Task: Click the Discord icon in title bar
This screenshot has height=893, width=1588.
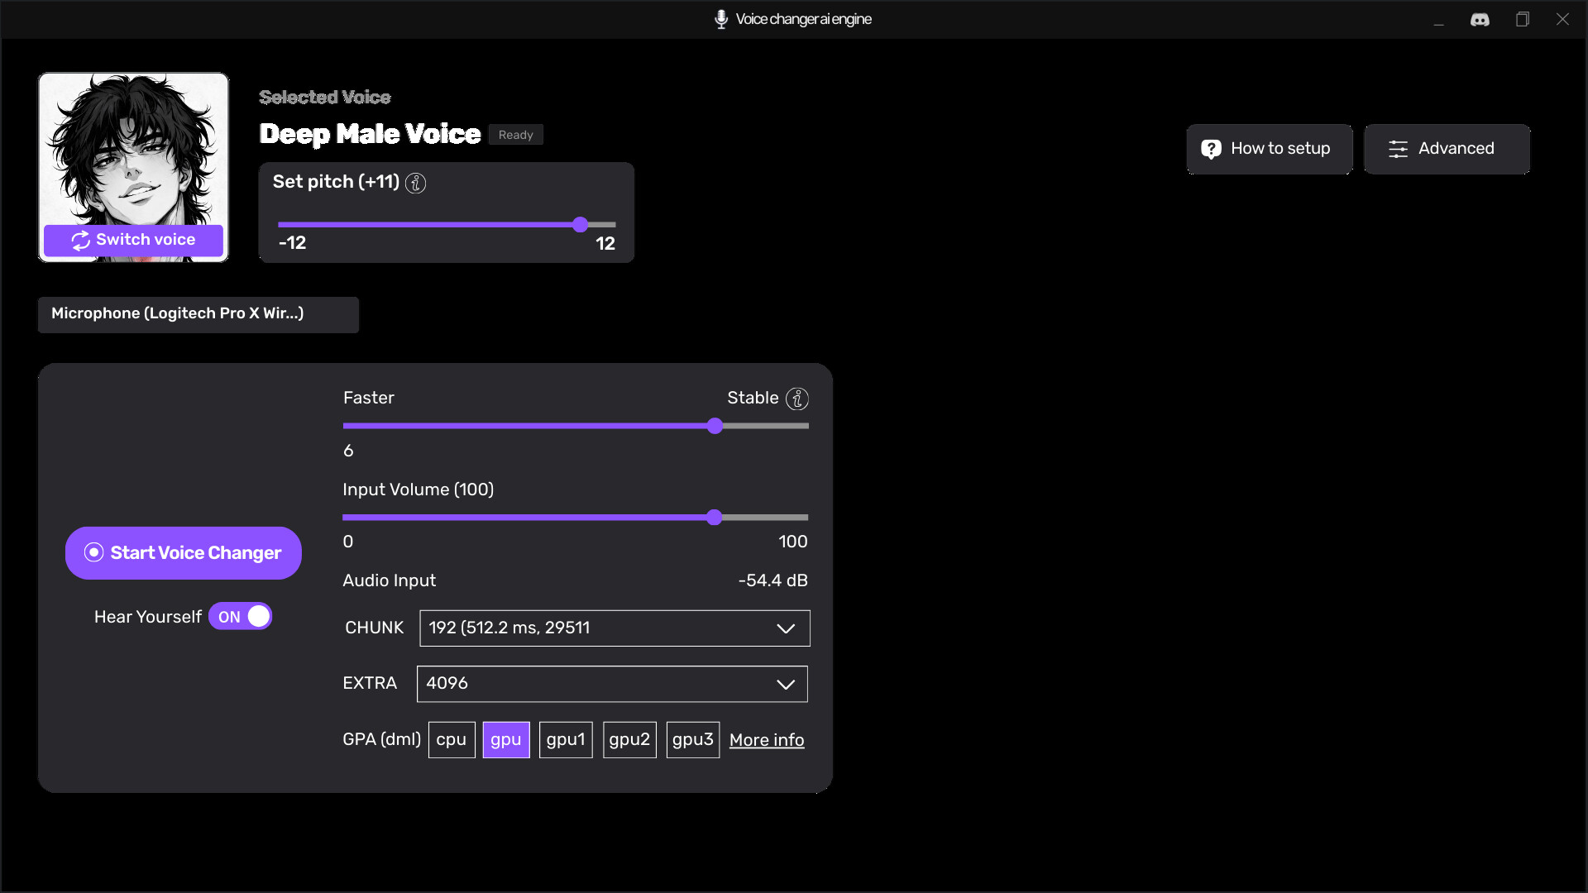Action: click(1480, 20)
